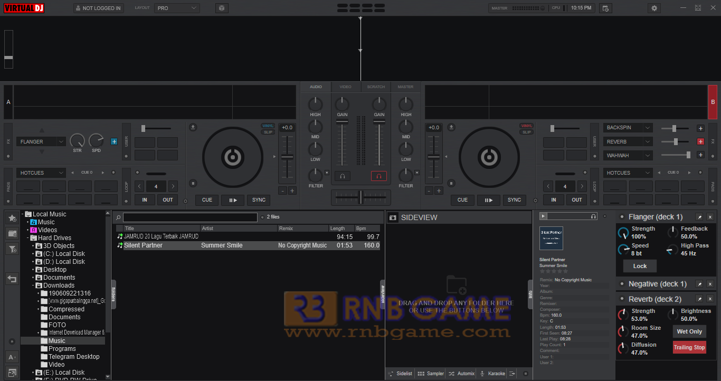Click the sideview folder icon beside SIDEVIEW title
Image resolution: width=721 pixels, height=381 pixels.
point(393,217)
